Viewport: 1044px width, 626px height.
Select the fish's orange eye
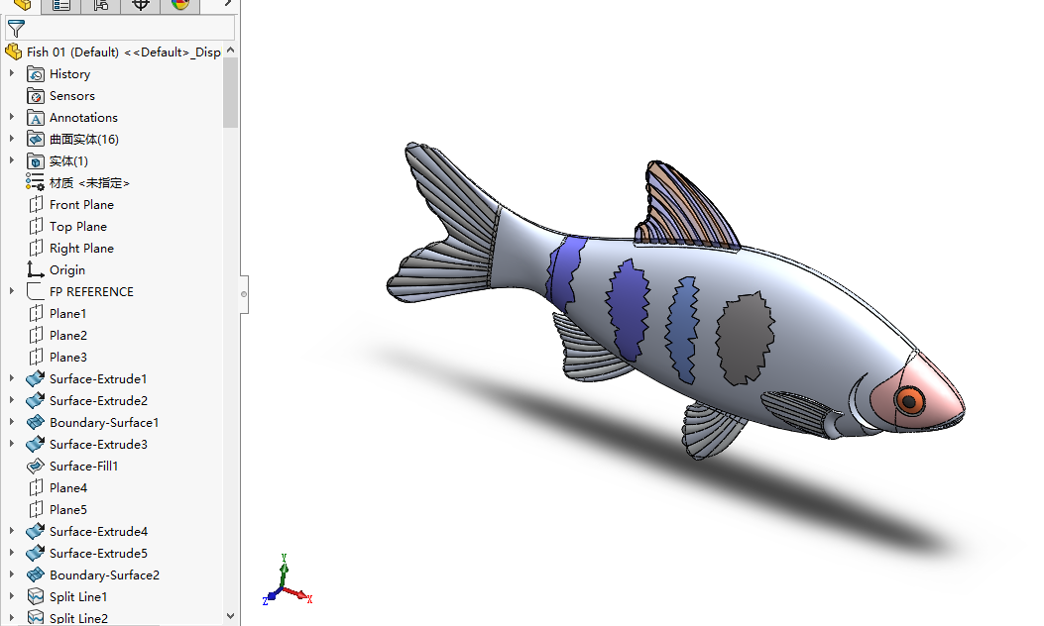(x=909, y=400)
